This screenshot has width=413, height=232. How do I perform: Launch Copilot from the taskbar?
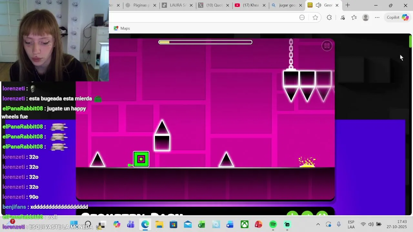click(116, 224)
